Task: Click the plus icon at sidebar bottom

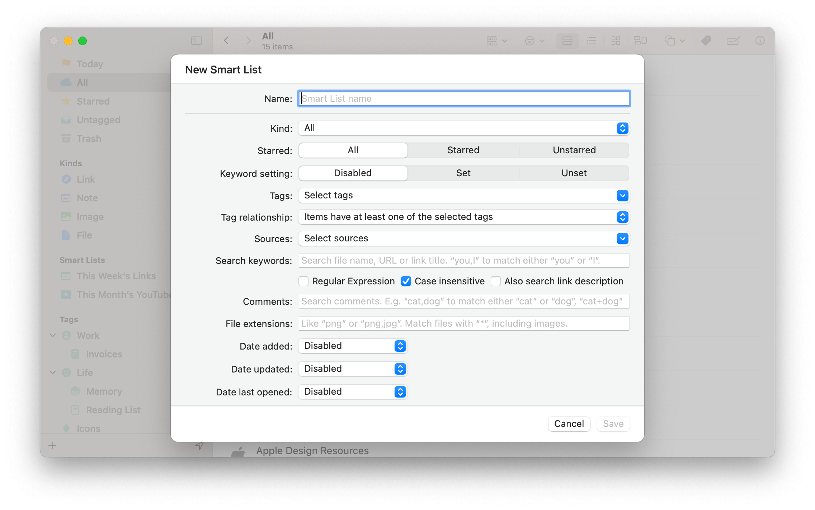Action: (52, 445)
